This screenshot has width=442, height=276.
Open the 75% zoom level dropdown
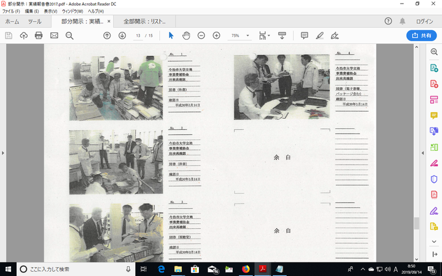tap(238, 36)
